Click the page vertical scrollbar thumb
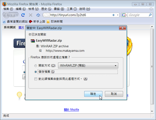 click(152, 67)
